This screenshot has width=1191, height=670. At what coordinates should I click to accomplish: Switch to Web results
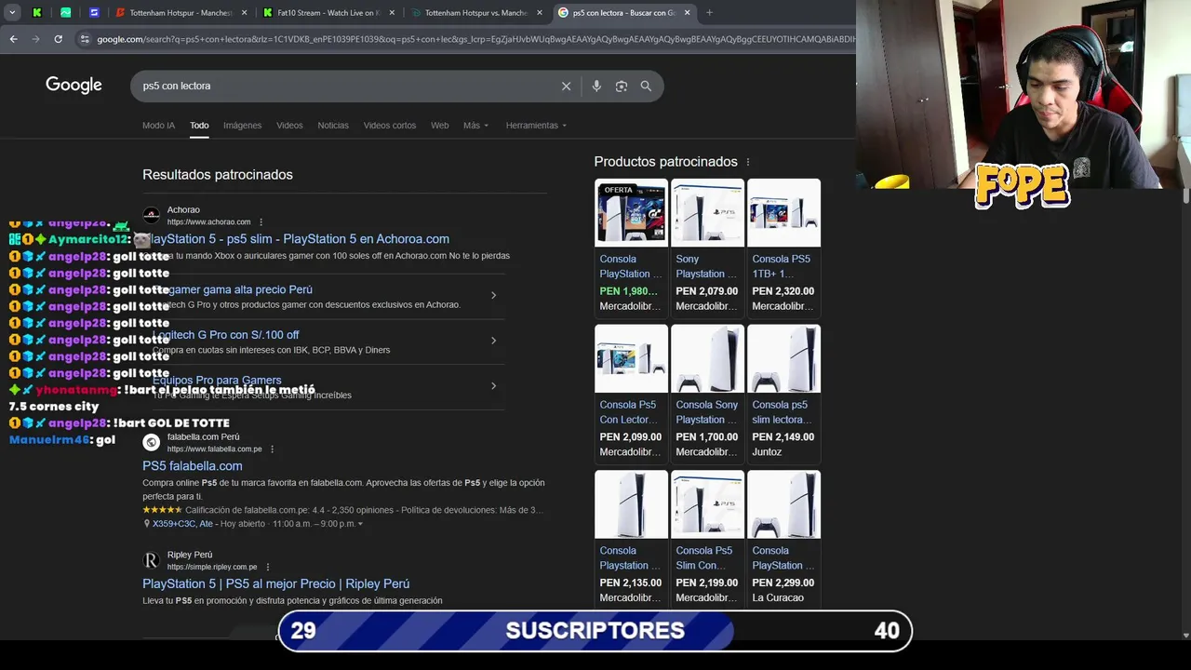pos(439,125)
